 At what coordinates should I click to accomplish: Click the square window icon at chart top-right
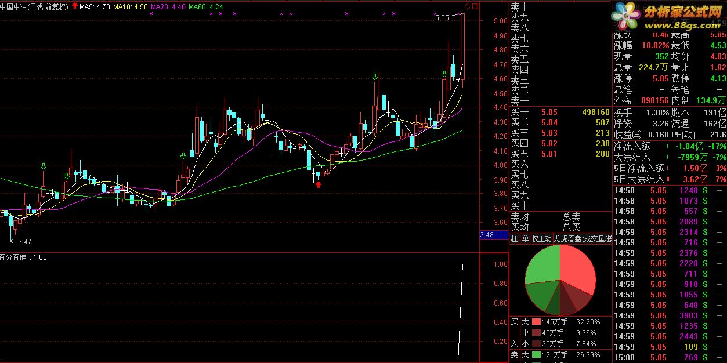point(475,6)
